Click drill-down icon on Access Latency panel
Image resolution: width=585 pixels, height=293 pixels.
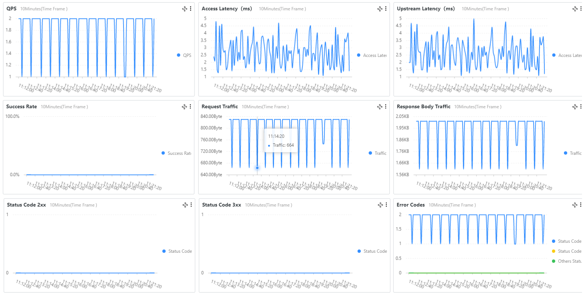(x=380, y=8)
